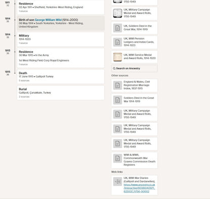The image size is (210, 199).
Task: Open Residence 30 Mar 1915 card
Action: (61, 58)
